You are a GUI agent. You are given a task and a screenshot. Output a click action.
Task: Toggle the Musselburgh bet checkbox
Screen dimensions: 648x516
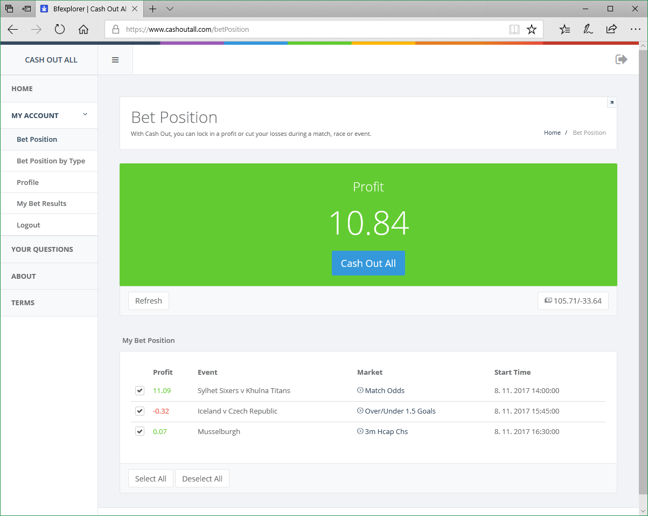(x=140, y=431)
